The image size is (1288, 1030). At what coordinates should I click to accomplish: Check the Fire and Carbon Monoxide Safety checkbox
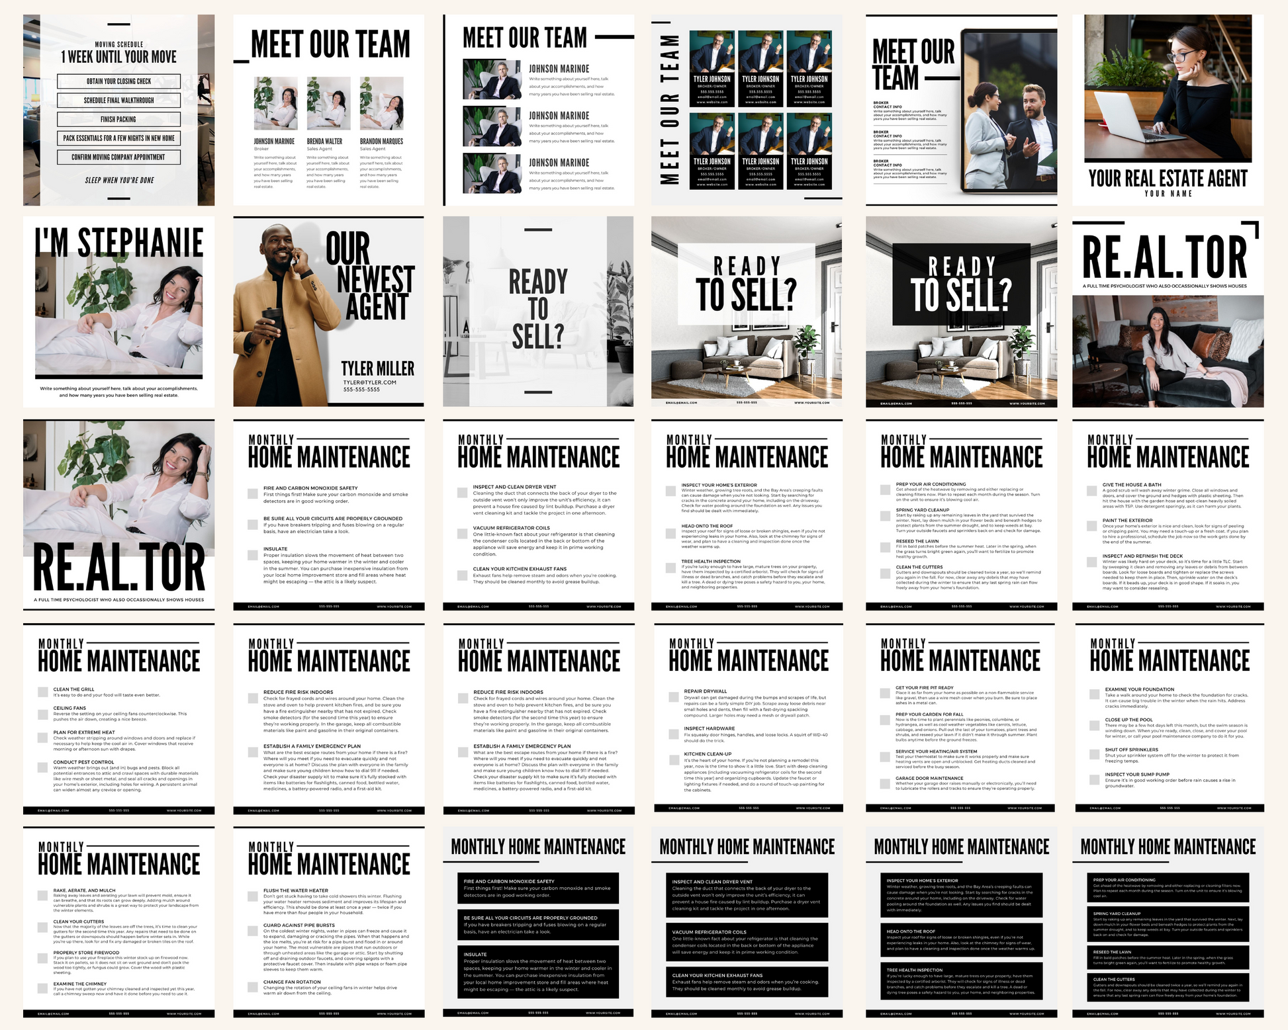tap(252, 494)
